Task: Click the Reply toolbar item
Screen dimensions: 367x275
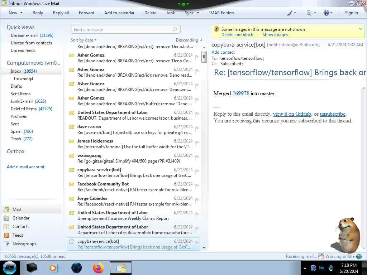Action: click(38, 13)
